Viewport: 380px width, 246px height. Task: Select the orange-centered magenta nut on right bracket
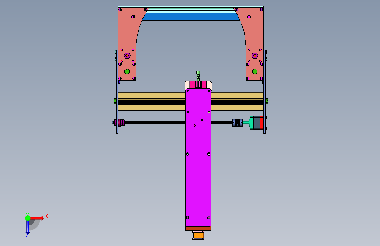[x=255, y=56]
